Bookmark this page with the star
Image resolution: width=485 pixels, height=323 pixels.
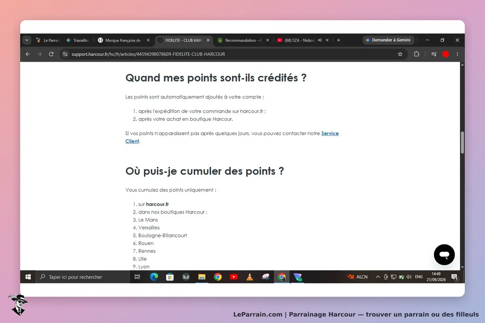tap(400, 54)
